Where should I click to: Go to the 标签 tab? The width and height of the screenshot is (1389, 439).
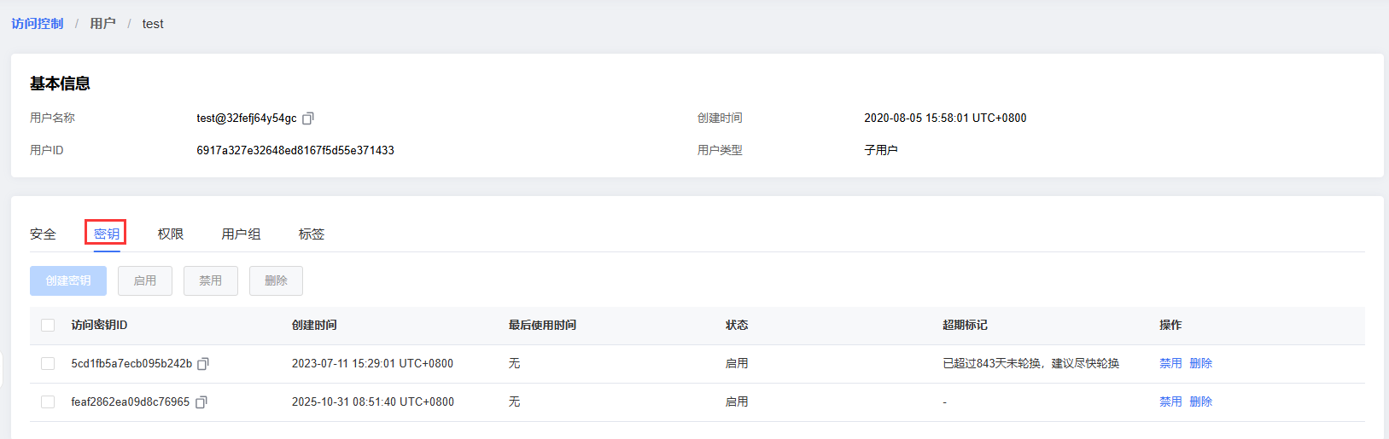click(x=312, y=234)
